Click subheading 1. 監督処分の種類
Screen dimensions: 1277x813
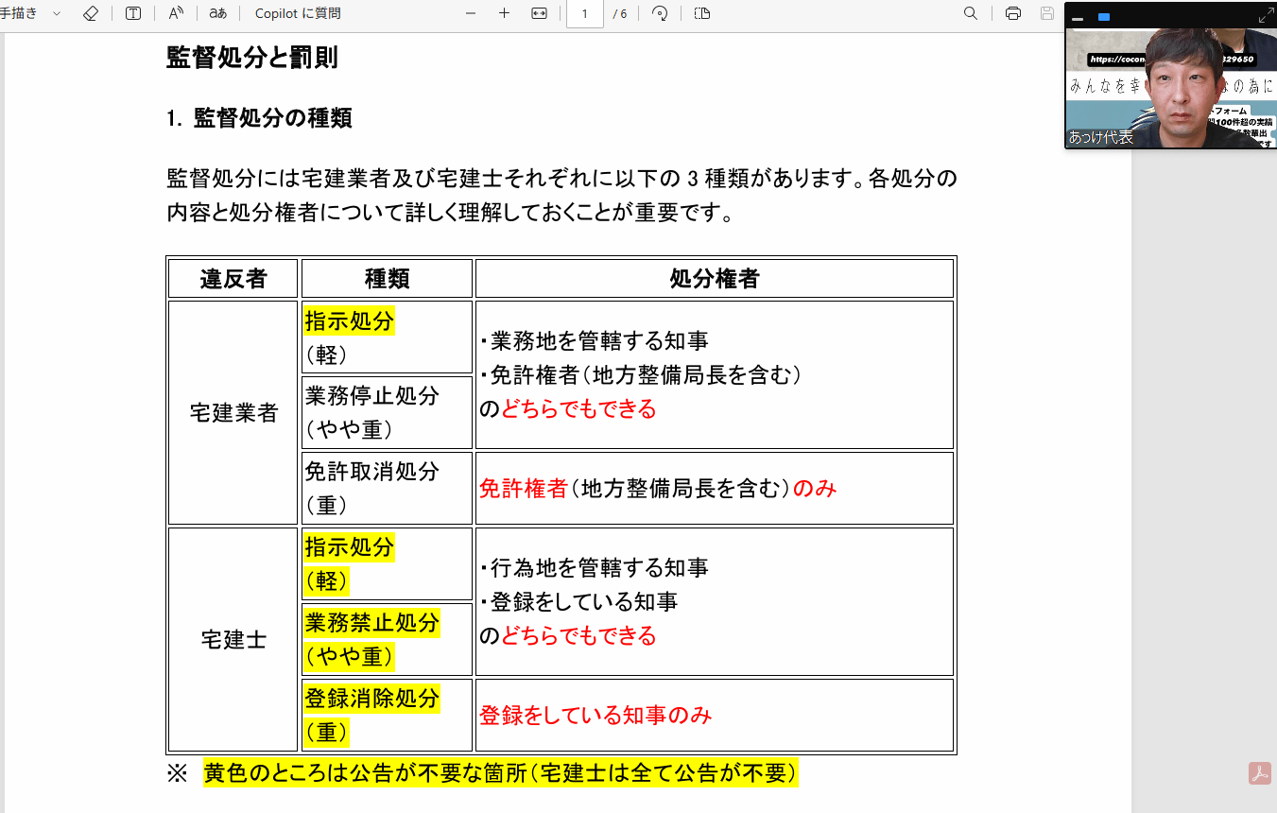[259, 118]
